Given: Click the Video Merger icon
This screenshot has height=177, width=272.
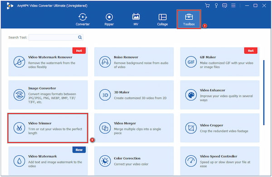Looking at the screenshot, I should tap(105, 128).
